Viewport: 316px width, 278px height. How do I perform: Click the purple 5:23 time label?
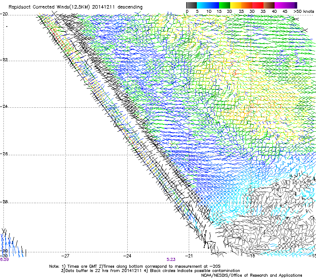(171, 260)
